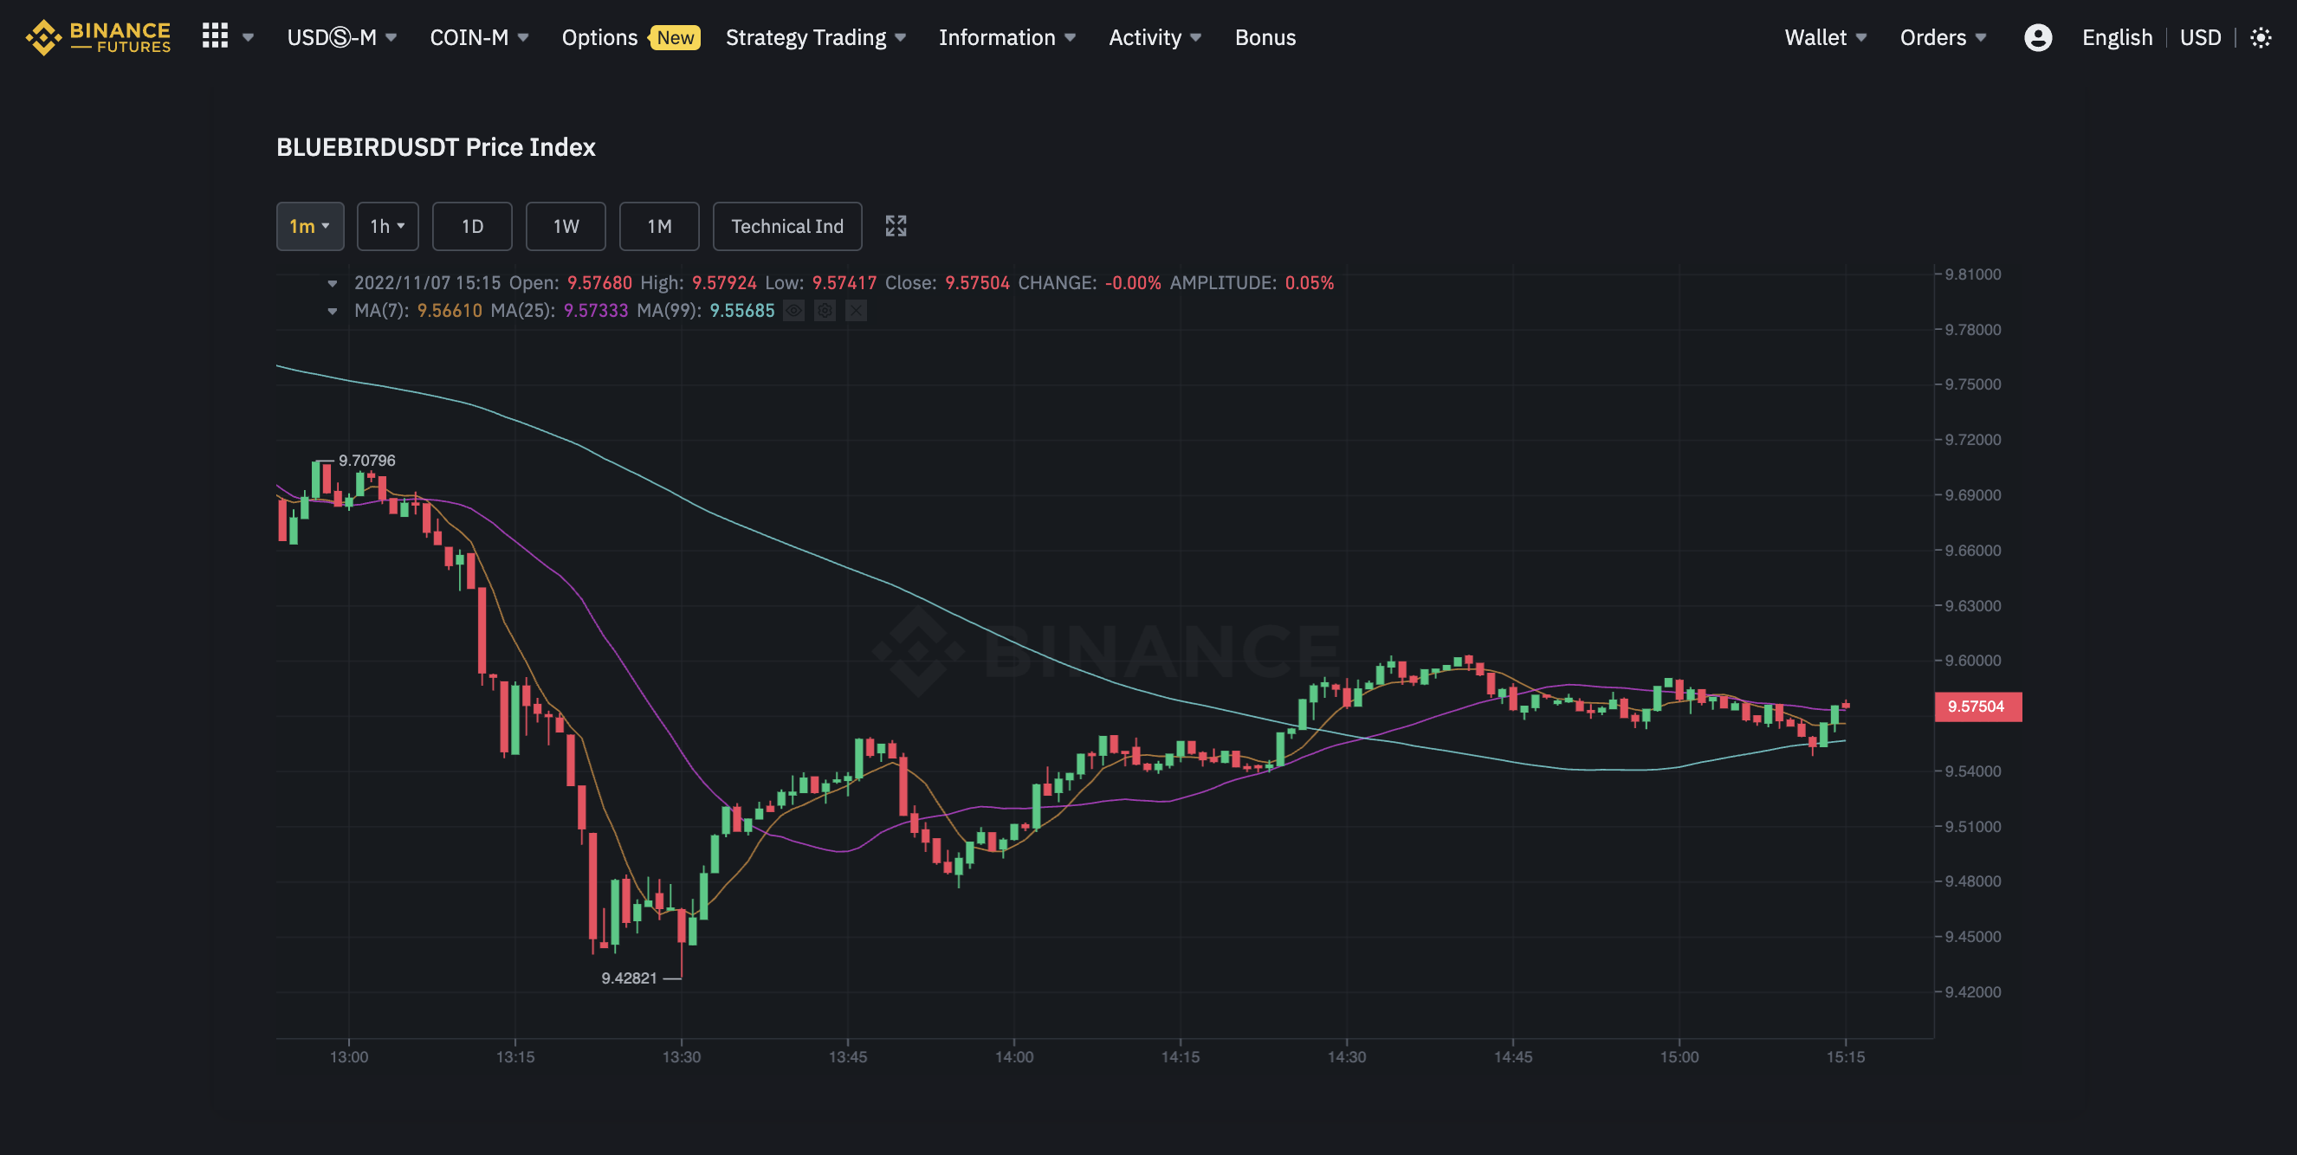Collapse the OHLC data legend arrow
The height and width of the screenshot is (1155, 2297).
[333, 283]
